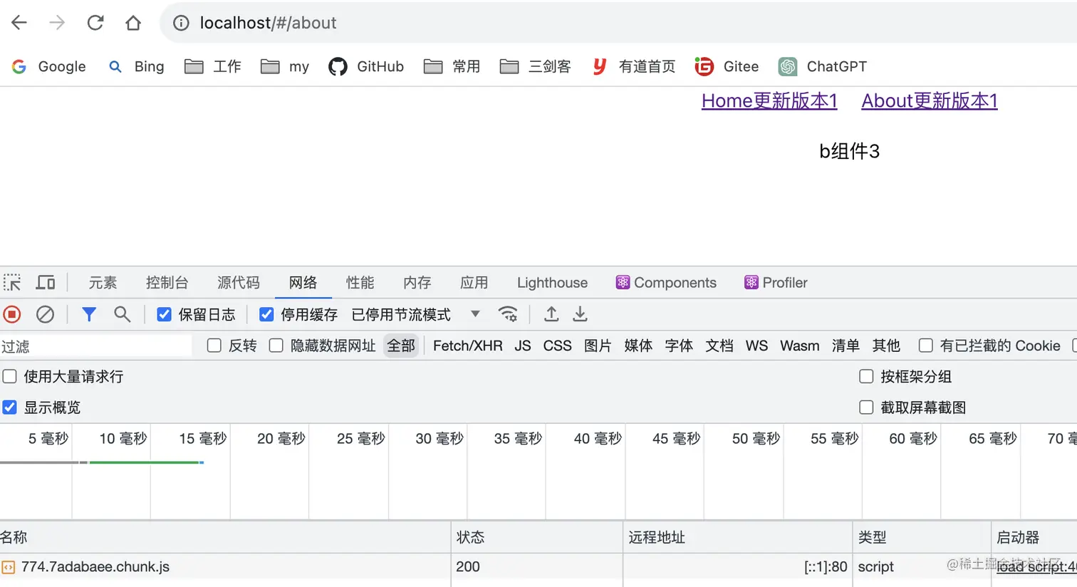The height and width of the screenshot is (587, 1077).
Task: Filter requests by JS type
Action: tap(523, 346)
